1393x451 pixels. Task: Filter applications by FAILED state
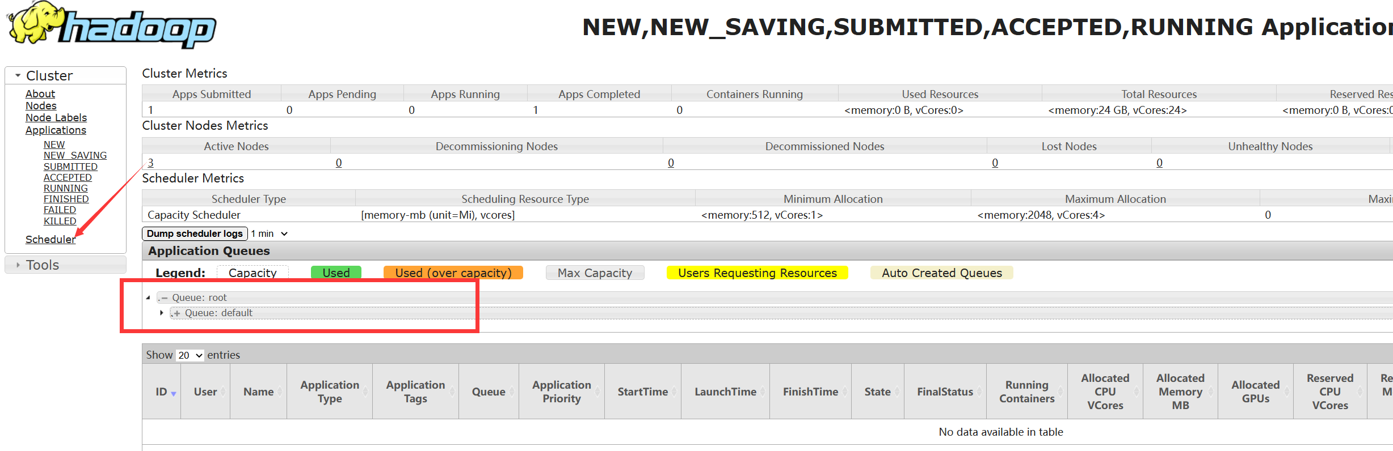[x=60, y=210]
